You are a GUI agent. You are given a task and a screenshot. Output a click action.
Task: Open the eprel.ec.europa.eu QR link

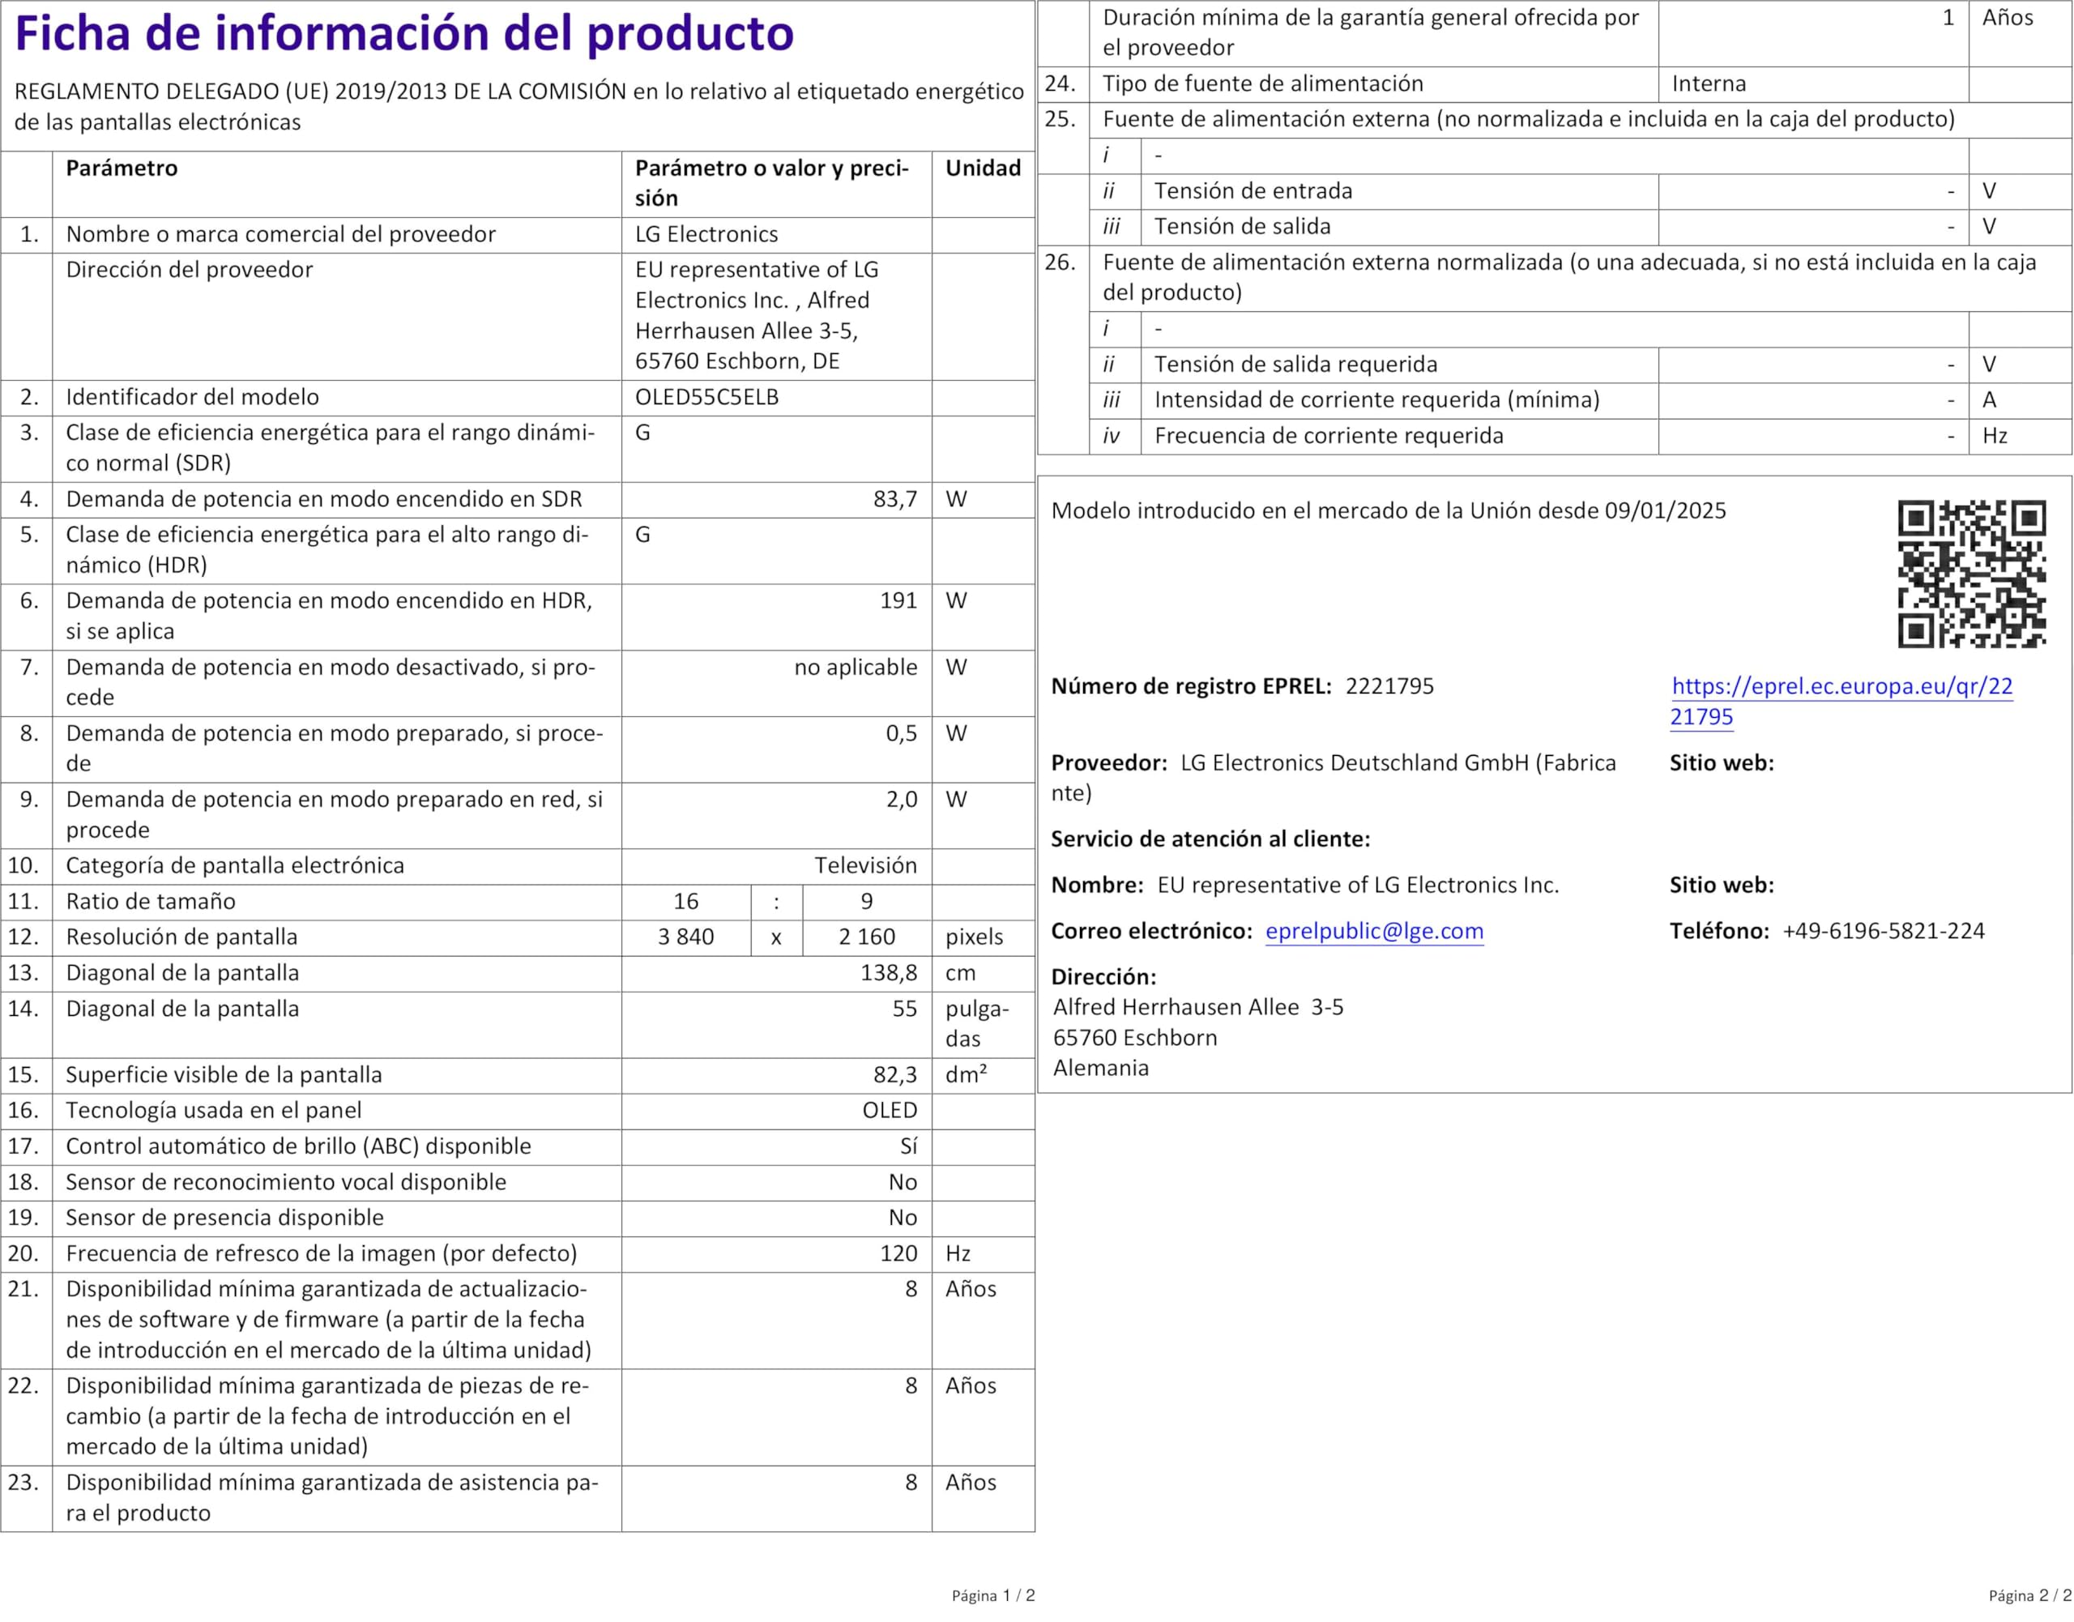coord(1841,686)
